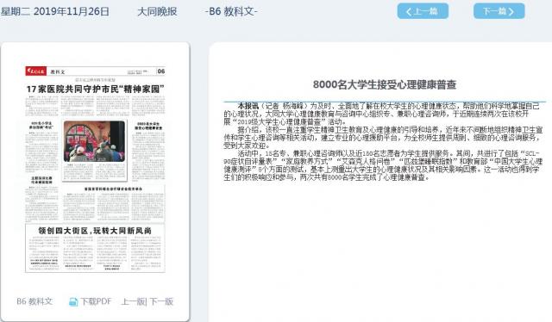Go to next article with 下一篇 button
This screenshot has height=322, width=552.
point(499,11)
